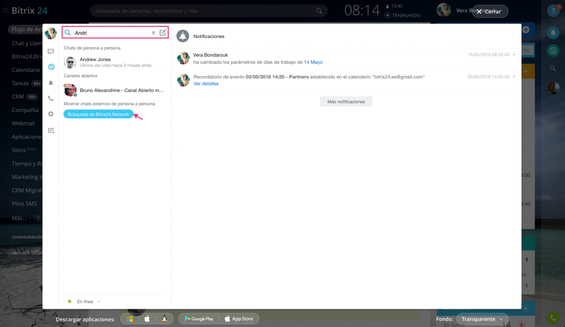Clear the Andr search text
Viewport: 565px width, 327px height.
pyautogui.click(x=153, y=32)
